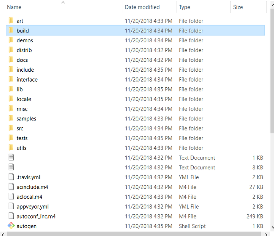274x236 pixels.
Task: Sort by the Name column header
Action: (14, 7)
